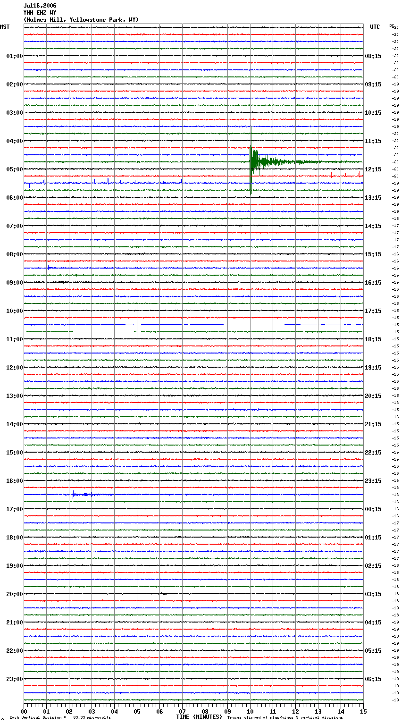This screenshot has width=401, height=724.
Task: Click the 00:15 UTC row label
Action: point(373,509)
